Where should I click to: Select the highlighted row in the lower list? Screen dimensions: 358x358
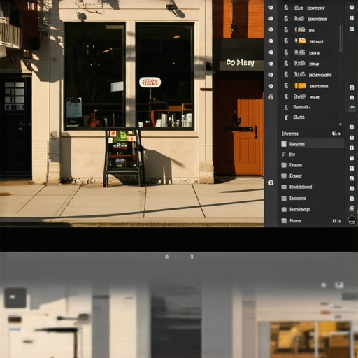click(312, 144)
